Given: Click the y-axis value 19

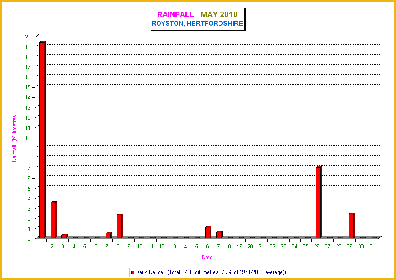Looking at the screenshot, I should (28, 47).
